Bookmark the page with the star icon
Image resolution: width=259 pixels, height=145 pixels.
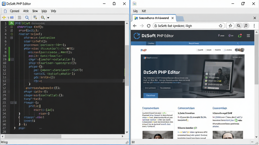pyautogui.click(x=221, y=26)
